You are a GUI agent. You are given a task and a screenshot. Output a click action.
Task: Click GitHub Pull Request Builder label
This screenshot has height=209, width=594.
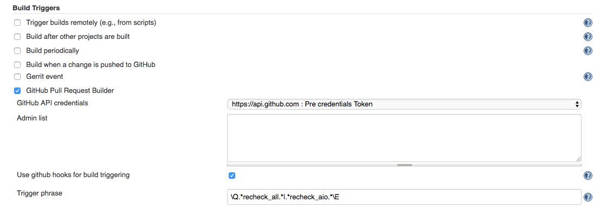[70, 91]
